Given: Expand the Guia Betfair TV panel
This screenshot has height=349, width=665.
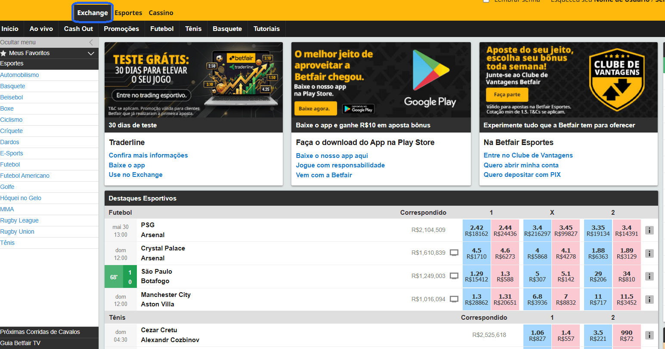Looking at the screenshot, I should click(49, 343).
